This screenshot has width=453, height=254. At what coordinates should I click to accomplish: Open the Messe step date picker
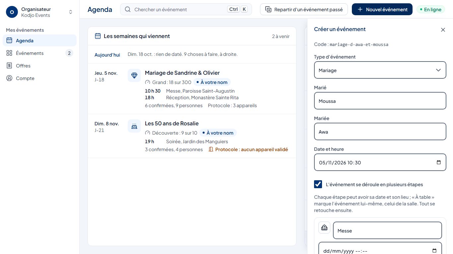(434, 251)
